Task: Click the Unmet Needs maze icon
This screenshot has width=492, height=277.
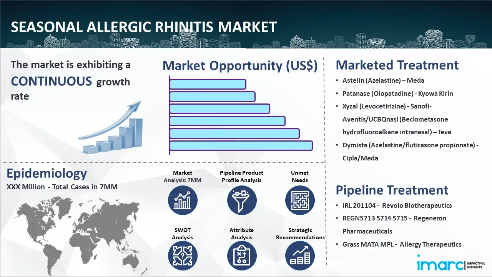Action: [x=300, y=200]
